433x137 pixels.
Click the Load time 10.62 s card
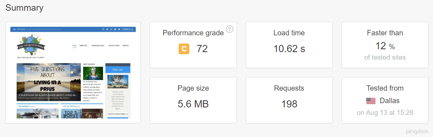[289, 45]
